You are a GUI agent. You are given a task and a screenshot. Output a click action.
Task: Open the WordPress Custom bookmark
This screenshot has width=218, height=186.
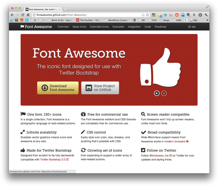click(117, 20)
